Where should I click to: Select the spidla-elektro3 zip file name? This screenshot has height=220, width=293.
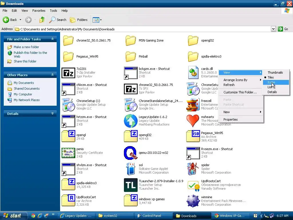86,183
